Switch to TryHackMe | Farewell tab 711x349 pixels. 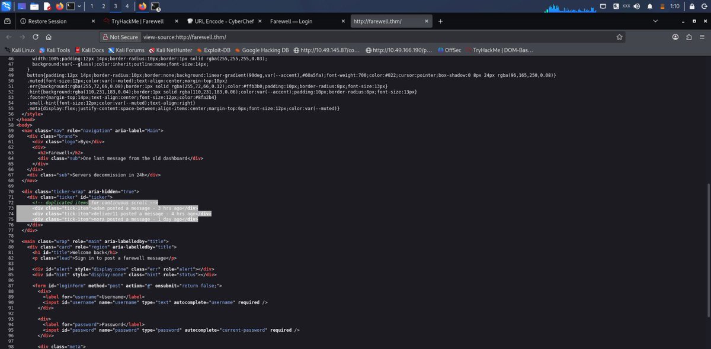tap(140, 21)
